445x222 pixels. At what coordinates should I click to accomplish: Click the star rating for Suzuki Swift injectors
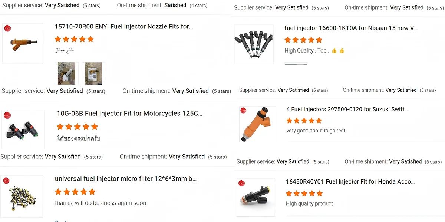(304, 121)
